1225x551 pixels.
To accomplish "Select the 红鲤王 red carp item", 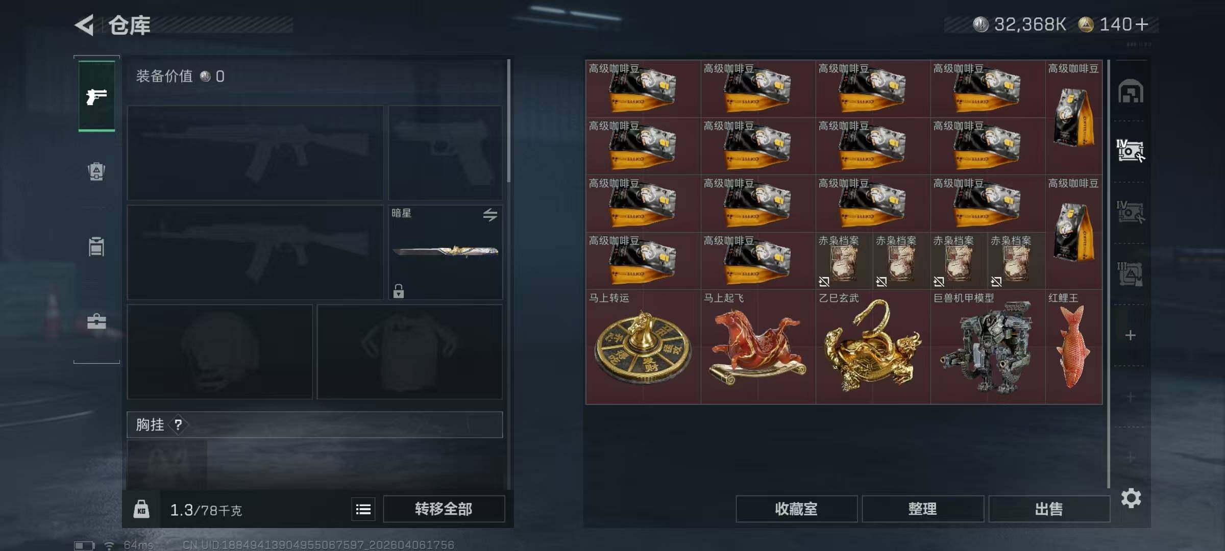I will pos(1074,347).
